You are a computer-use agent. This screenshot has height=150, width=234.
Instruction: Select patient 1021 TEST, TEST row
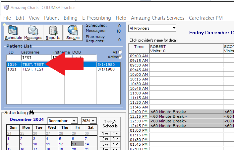tap(33, 70)
